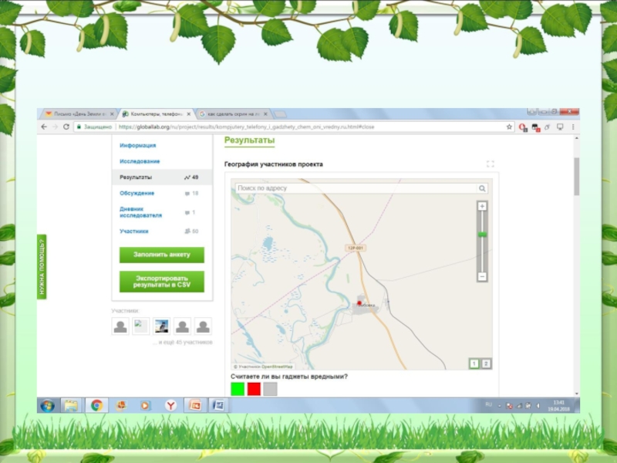Click the map zoom in plus button

pyautogui.click(x=482, y=207)
